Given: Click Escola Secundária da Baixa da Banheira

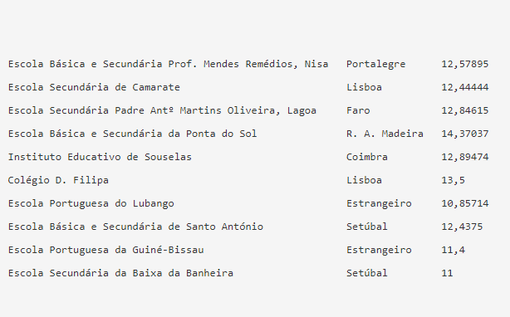Looking at the screenshot, I should click(120, 273).
